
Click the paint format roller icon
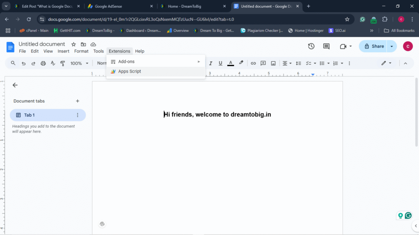click(x=63, y=63)
